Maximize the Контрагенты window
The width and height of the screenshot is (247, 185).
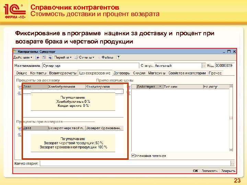pos(229,52)
